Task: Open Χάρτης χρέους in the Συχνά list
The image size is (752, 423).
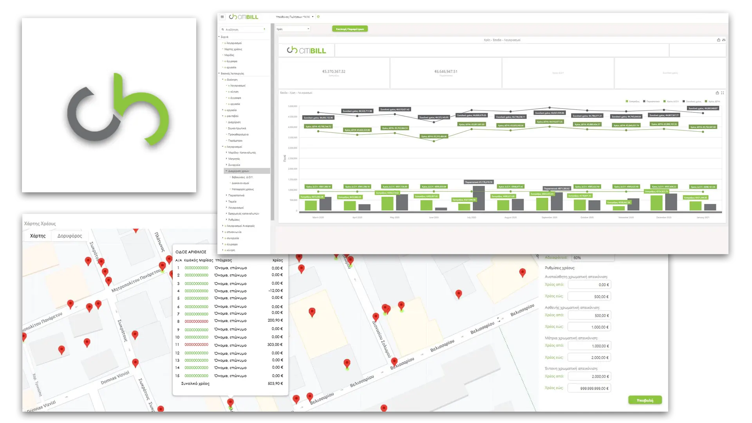Action: tap(233, 49)
